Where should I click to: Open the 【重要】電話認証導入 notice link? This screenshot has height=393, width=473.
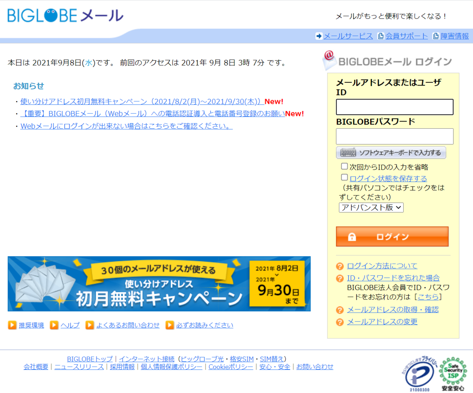coord(153,114)
